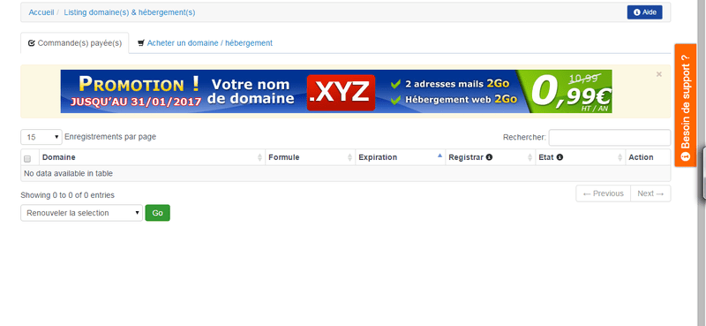This screenshot has width=706, height=326.
Task: Open the Renouveler la selection dropdown
Action: coord(81,213)
